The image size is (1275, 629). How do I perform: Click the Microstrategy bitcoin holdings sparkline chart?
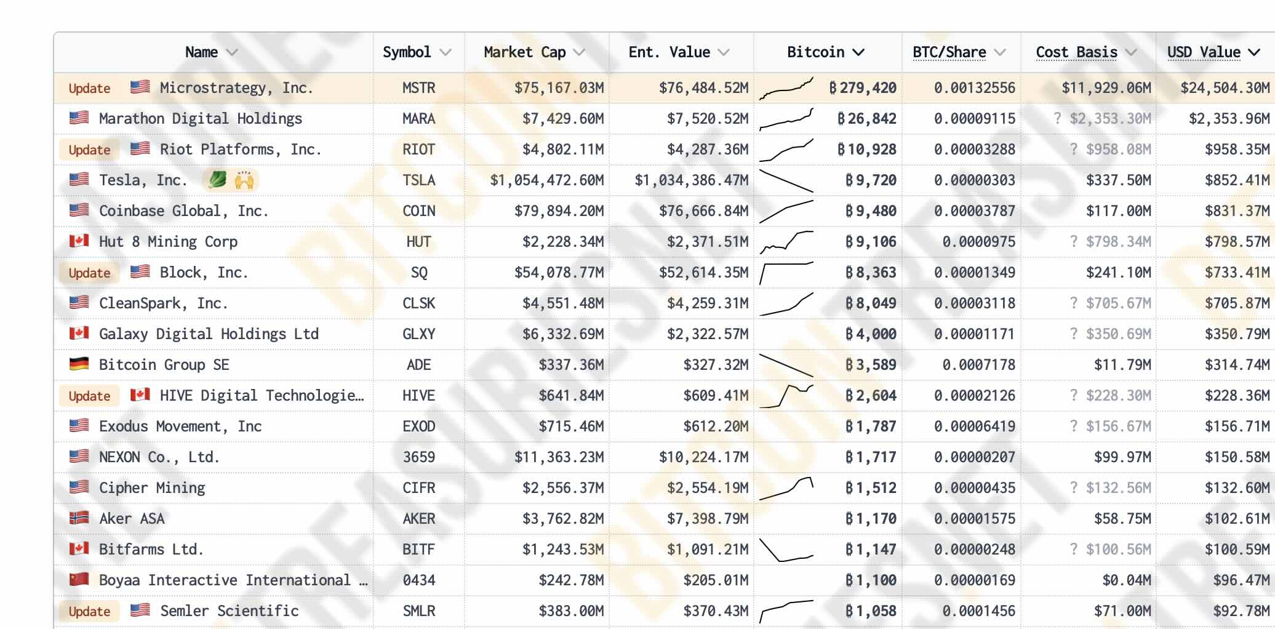click(x=786, y=88)
